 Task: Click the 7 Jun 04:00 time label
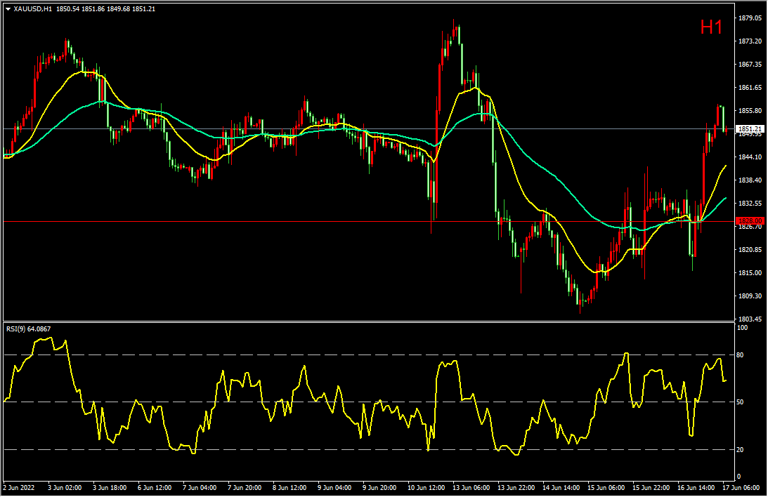coord(200,488)
